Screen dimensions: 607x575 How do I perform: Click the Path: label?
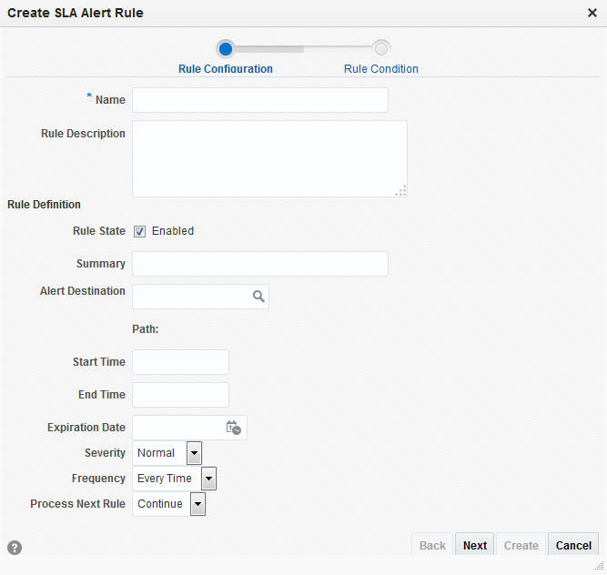(x=146, y=329)
